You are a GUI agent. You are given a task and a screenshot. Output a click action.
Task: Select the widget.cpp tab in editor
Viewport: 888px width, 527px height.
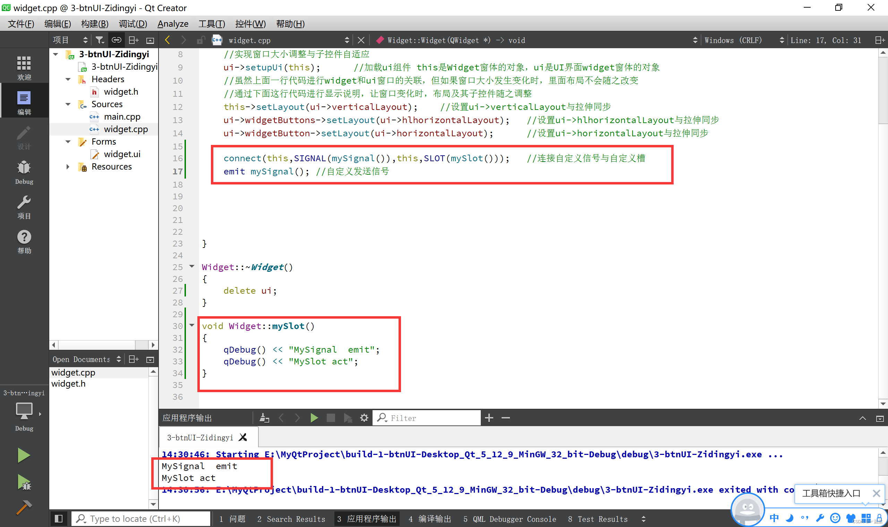[250, 40]
